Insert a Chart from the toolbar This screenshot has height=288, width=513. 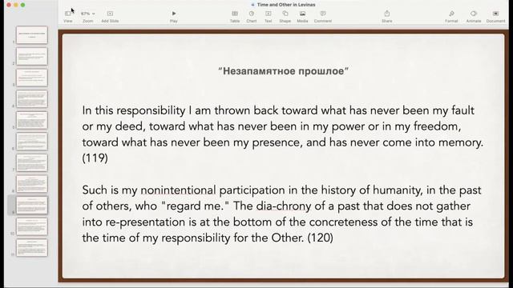point(251,16)
